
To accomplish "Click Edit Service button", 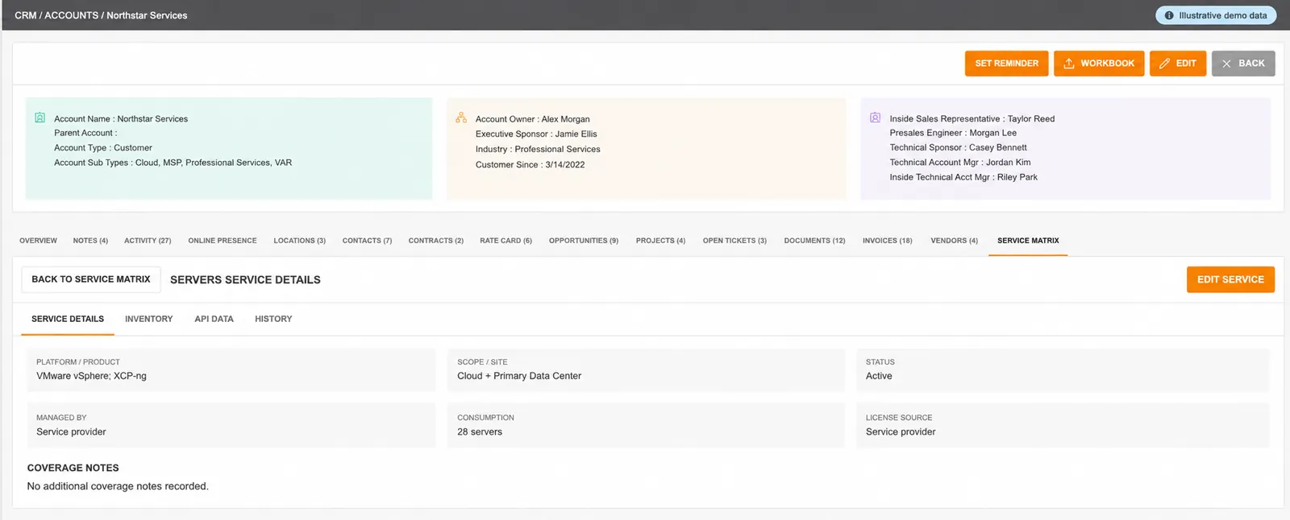I will [1230, 279].
